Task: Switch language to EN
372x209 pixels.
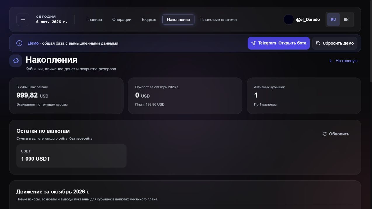Action: (x=346, y=20)
